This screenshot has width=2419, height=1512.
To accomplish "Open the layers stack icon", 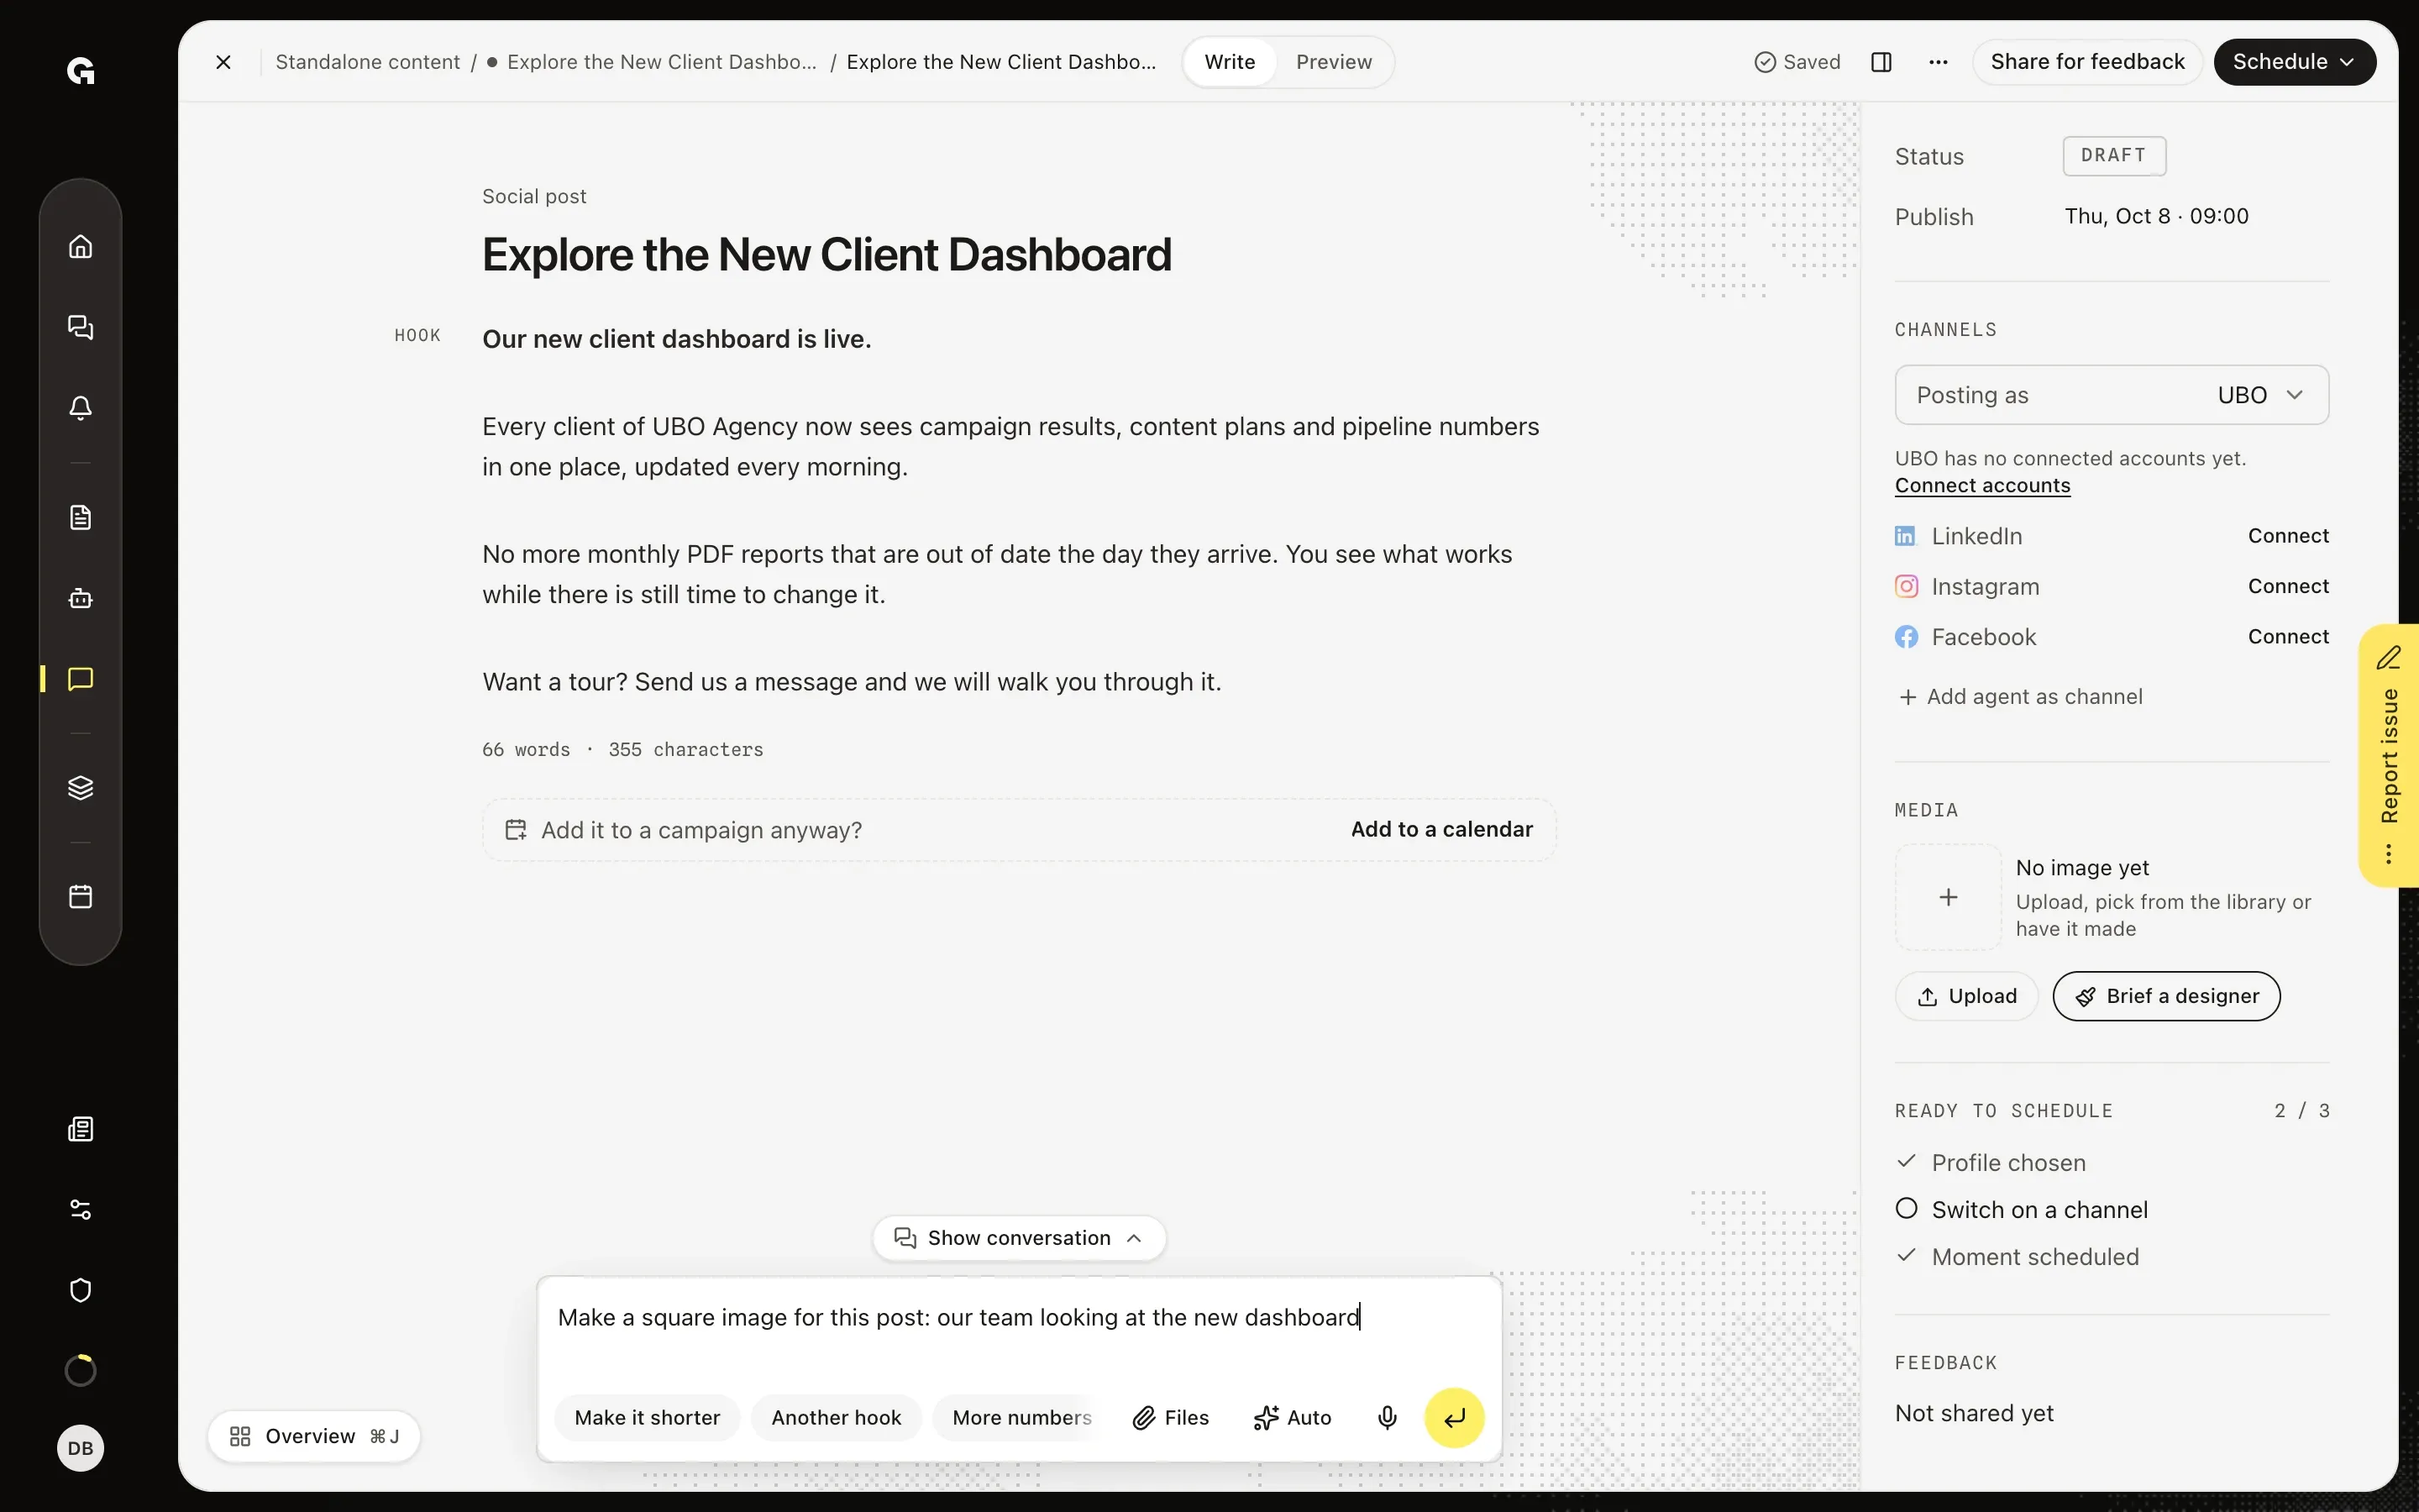I will point(80,788).
